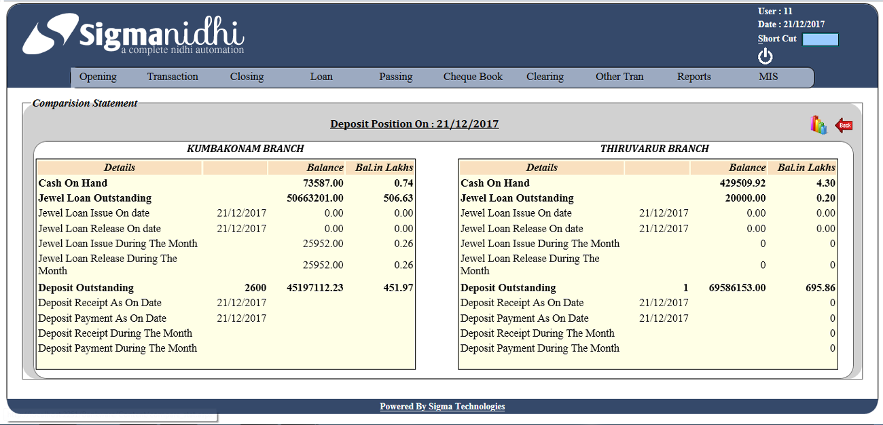The height and width of the screenshot is (425, 883).
Task: Click into the Short Cut input field
Action: pyautogui.click(x=821, y=39)
